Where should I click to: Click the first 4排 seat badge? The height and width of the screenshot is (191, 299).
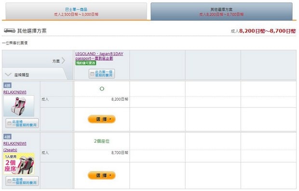click(x=7, y=86)
